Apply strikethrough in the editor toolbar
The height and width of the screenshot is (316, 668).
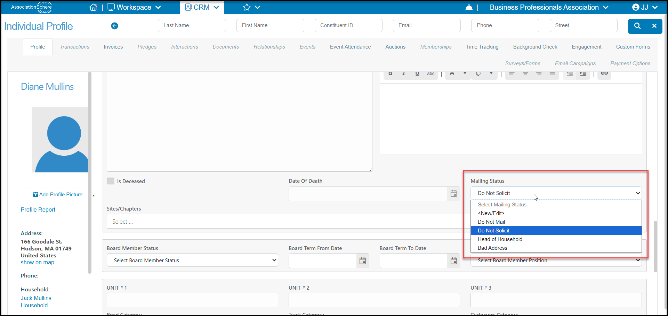431,74
